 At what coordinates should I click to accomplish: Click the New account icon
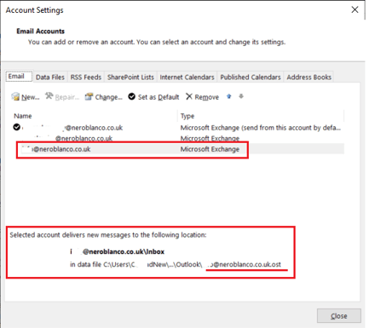point(15,96)
